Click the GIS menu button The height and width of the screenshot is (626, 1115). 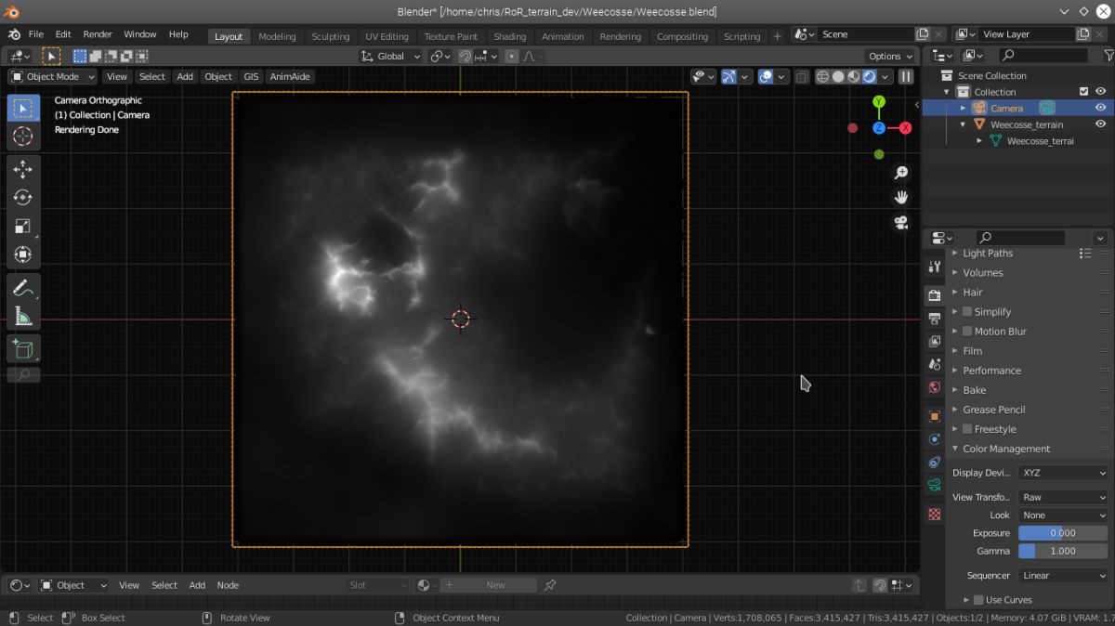click(251, 77)
